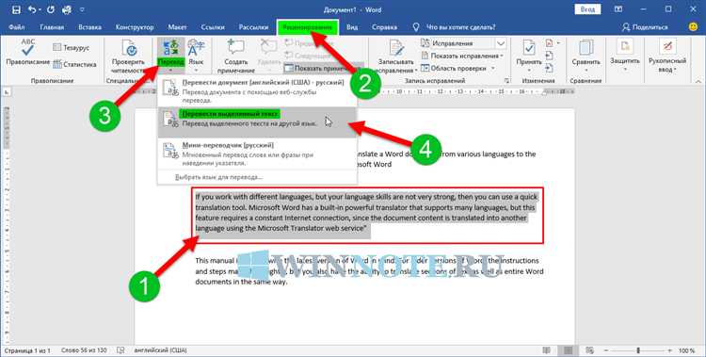The height and width of the screenshot is (357, 706).
Task: Click the Рукописный ввод ink icon
Action: [x=667, y=47]
